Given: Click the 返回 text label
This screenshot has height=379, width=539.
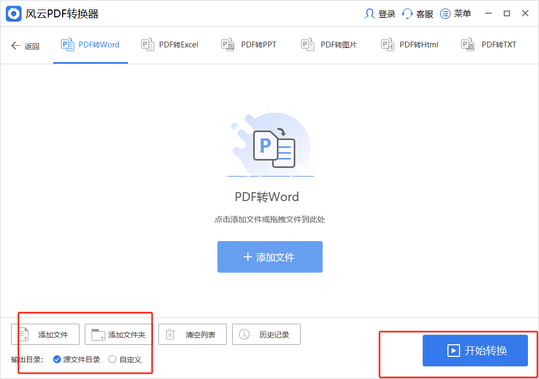Looking at the screenshot, I should (32, 46).
